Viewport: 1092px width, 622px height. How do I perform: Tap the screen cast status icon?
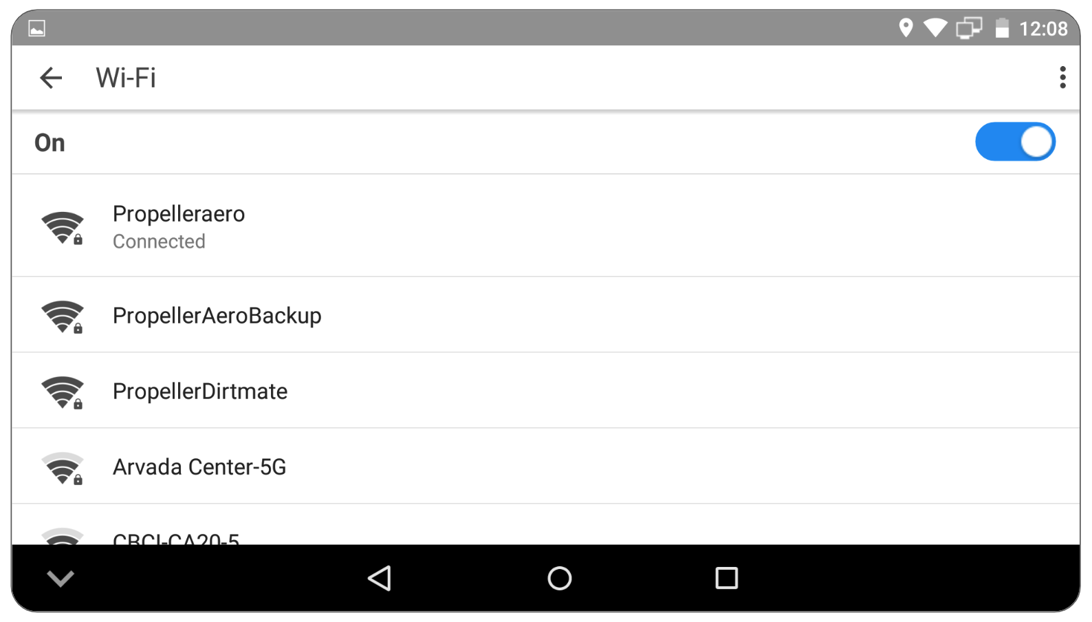[968, 28]
